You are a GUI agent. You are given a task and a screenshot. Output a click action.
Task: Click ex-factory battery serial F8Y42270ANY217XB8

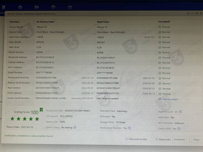coord(47,83)
